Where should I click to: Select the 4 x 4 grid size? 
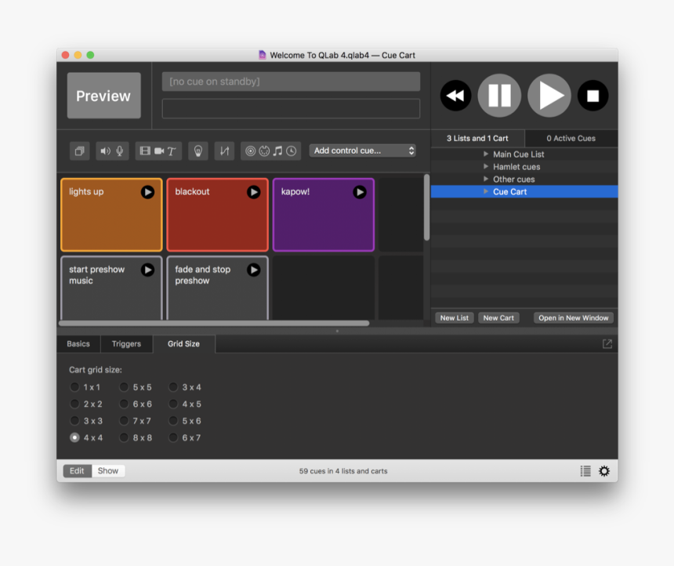click(x=74, y=437)
